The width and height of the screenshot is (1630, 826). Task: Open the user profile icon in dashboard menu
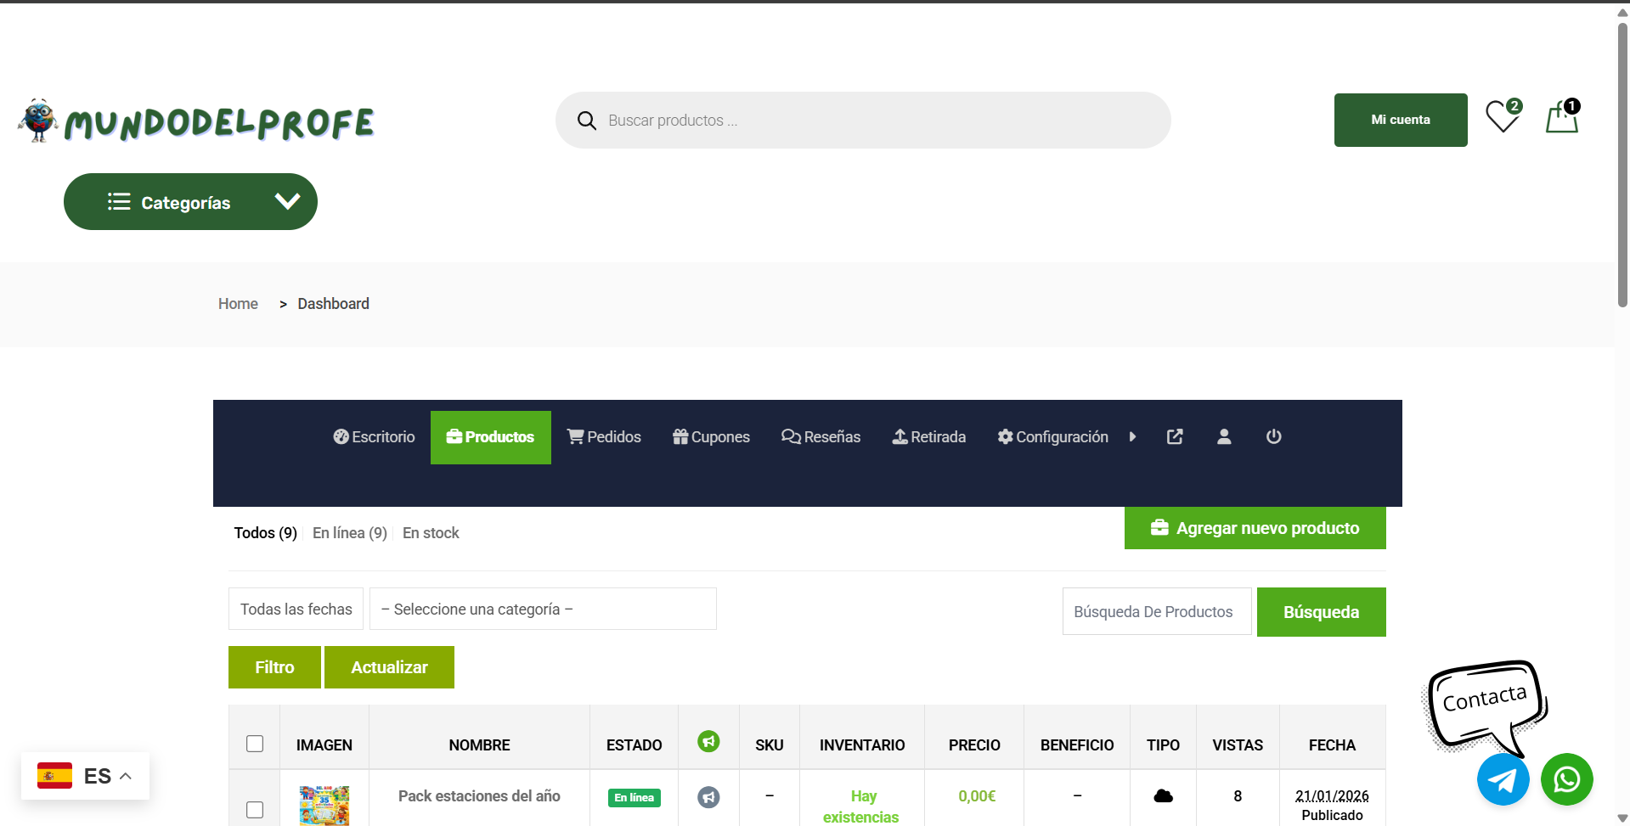[1224, 436]
